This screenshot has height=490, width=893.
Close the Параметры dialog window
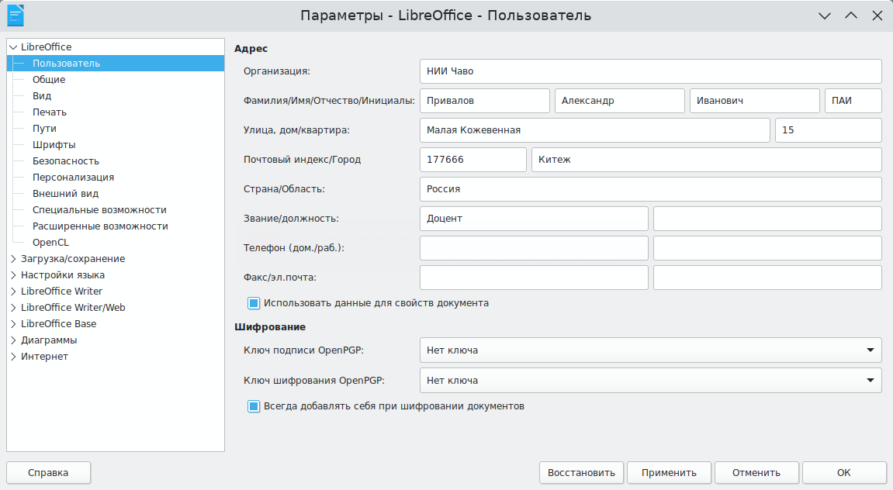coord(877,16)
